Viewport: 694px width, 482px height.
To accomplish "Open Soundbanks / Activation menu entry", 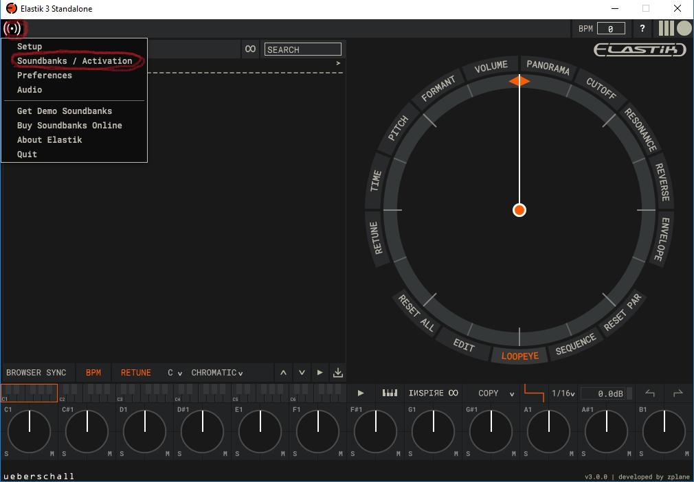I will tap(74, 61).
